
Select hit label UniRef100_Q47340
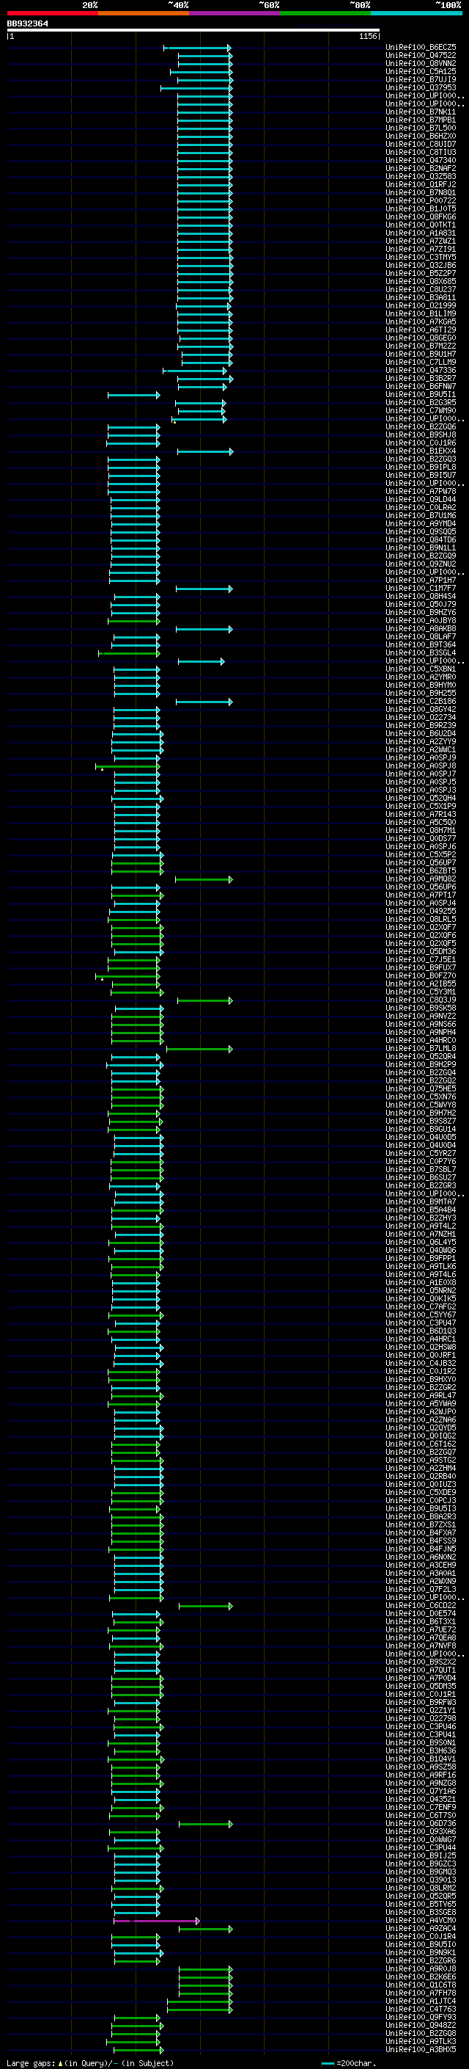coord(421,161)
